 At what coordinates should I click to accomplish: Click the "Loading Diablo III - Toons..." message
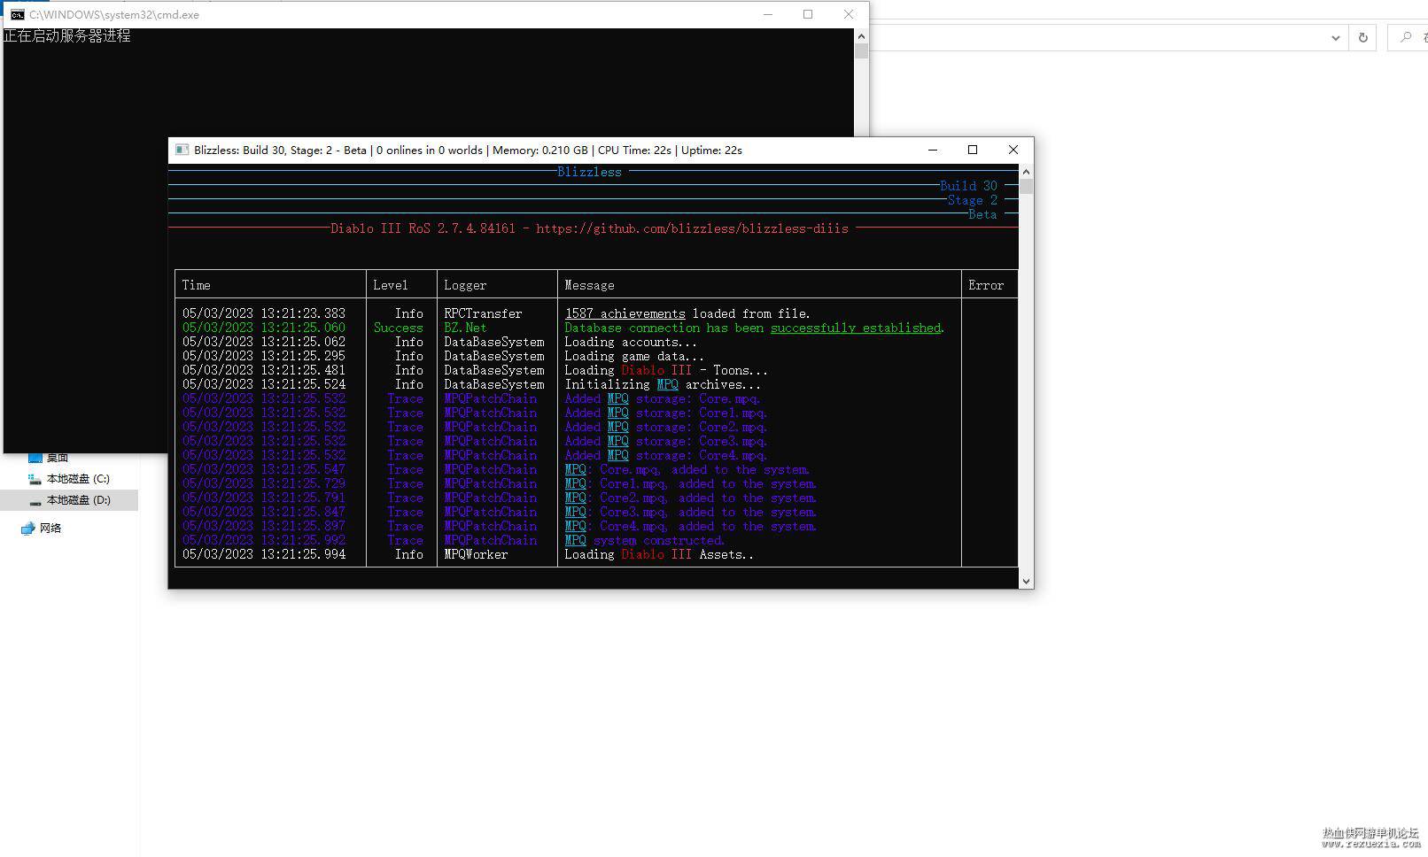(666, 370)
